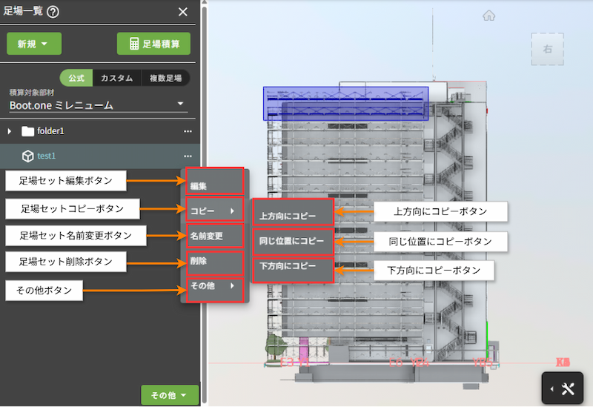The width and height of the screenshot is (593, 407).
Task: Expand the folder1 tree arrow
Action: [10, 131]
